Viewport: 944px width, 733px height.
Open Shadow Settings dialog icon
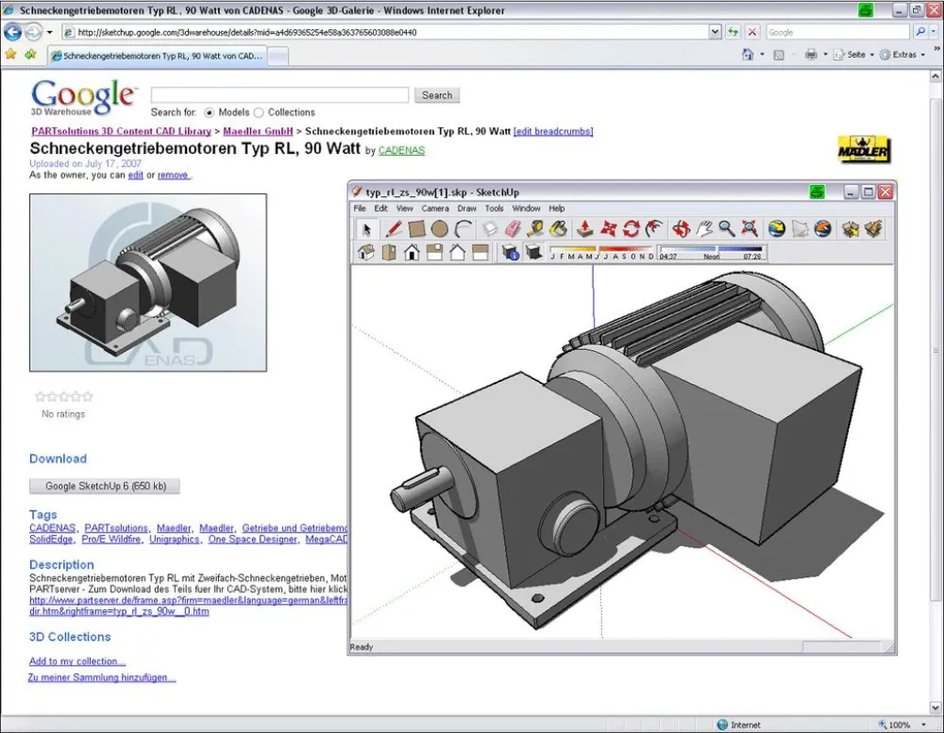(510, 252)
